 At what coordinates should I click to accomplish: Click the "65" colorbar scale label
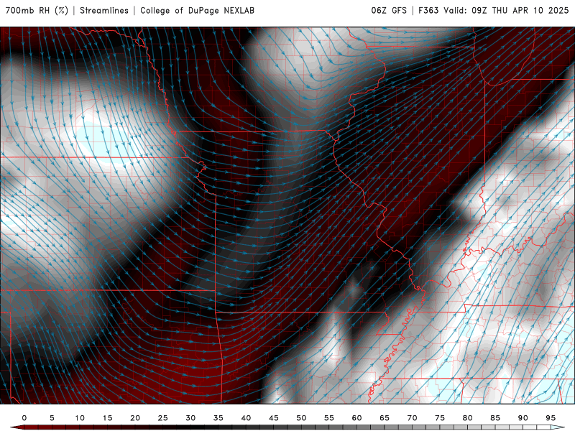pos(385,418)
